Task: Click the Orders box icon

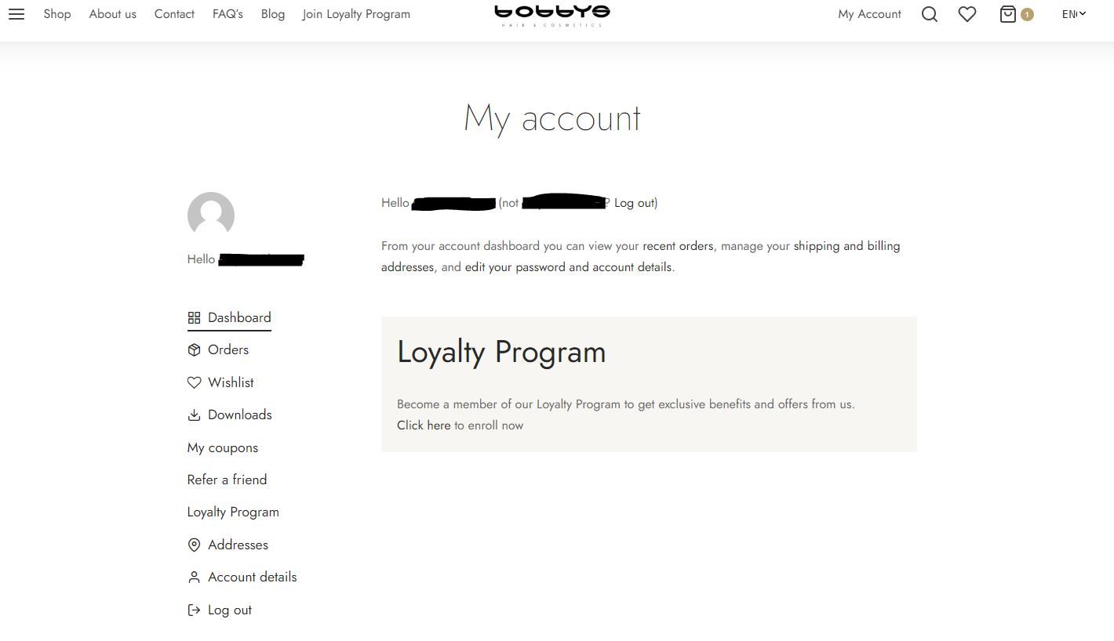Action: click(194, 350)
